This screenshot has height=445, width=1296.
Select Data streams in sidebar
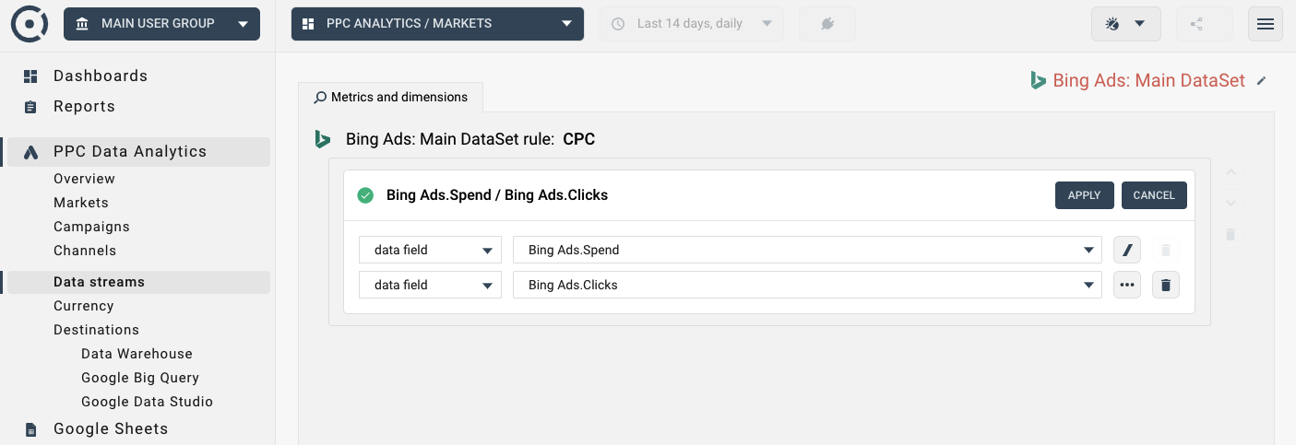[x=138, y=282]
